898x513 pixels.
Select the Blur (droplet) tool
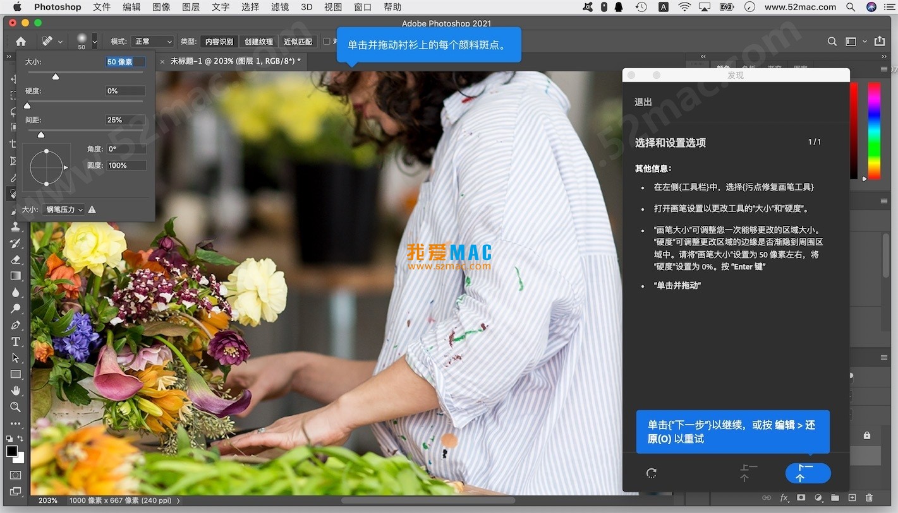click(16, 292)
